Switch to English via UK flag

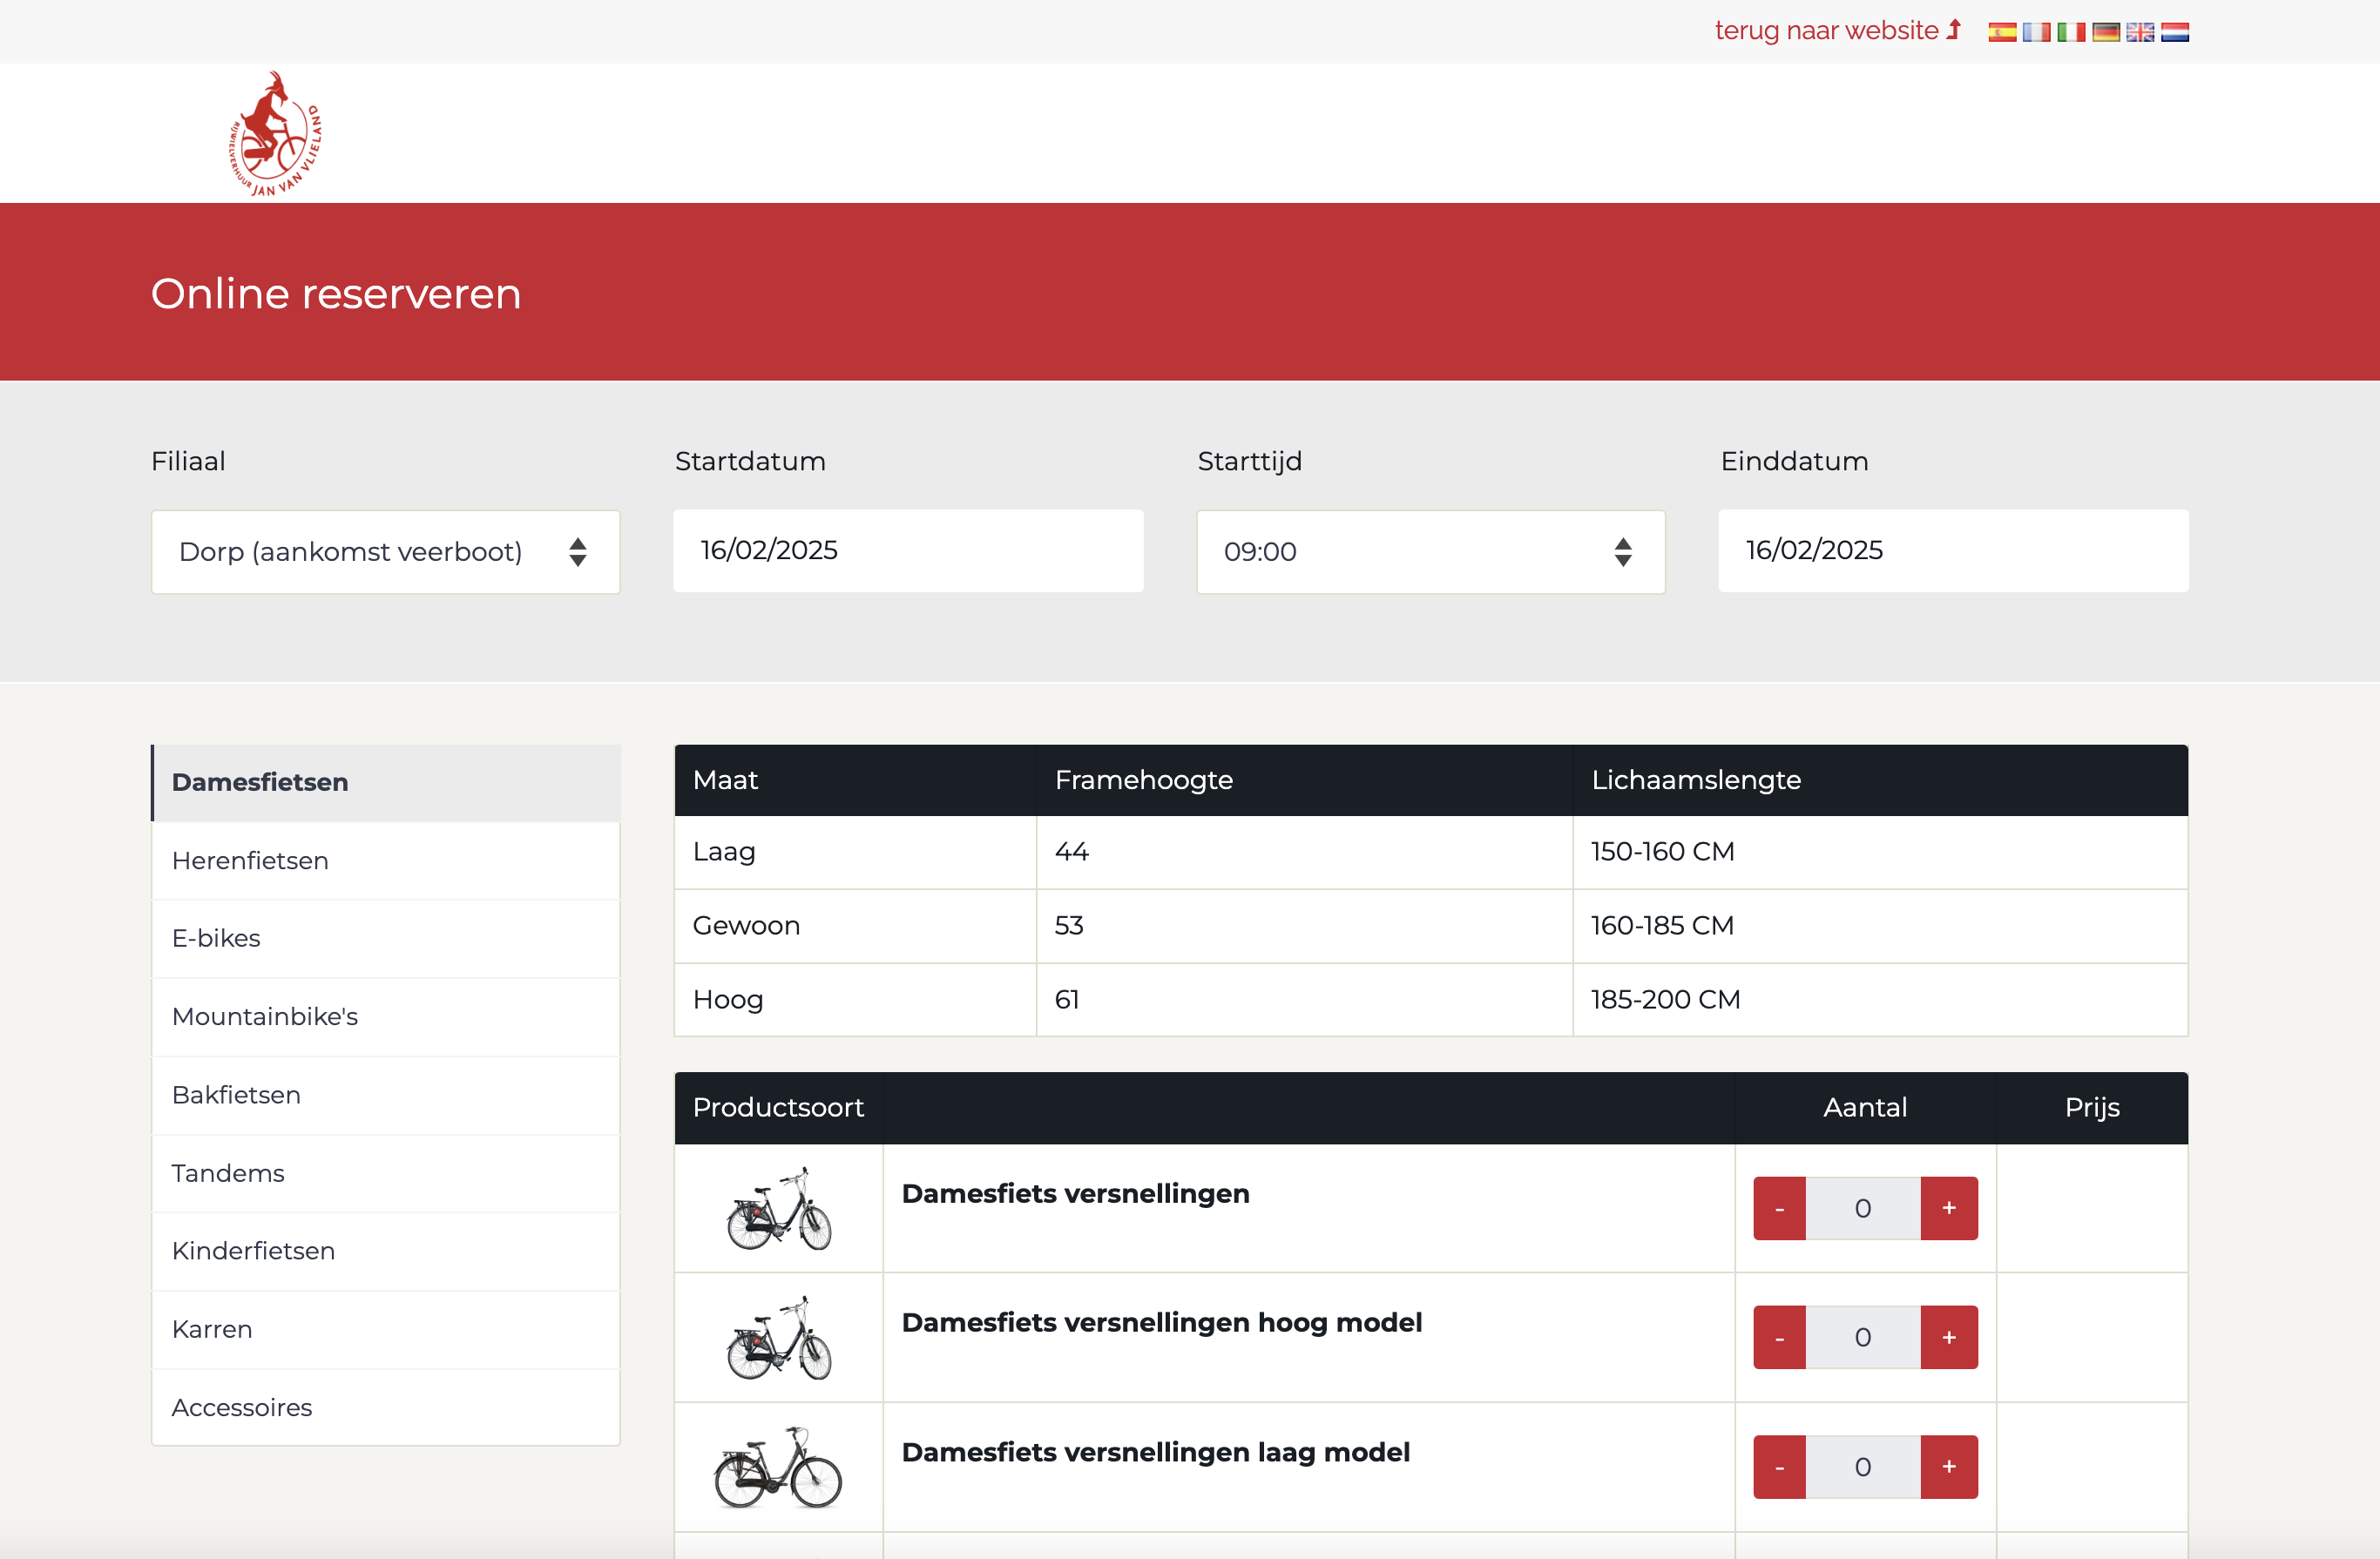[2140, 32]
